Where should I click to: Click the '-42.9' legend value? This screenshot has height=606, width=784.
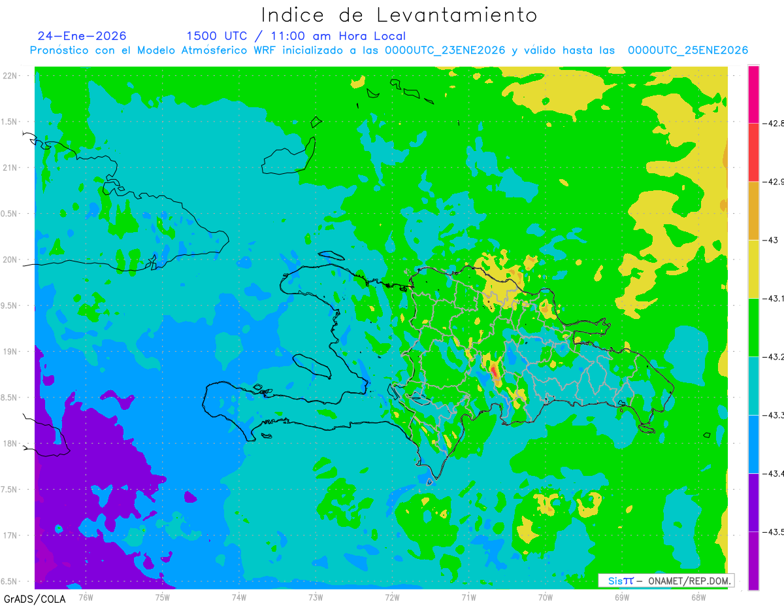pos(774,182)
